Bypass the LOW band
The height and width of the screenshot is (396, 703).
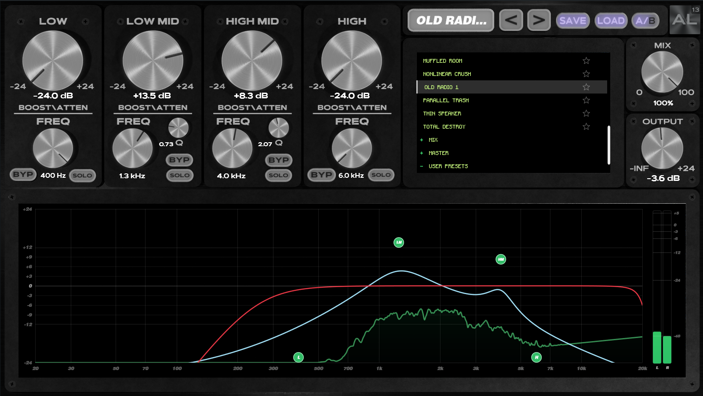pyautogui.click(x=22, y=174)
